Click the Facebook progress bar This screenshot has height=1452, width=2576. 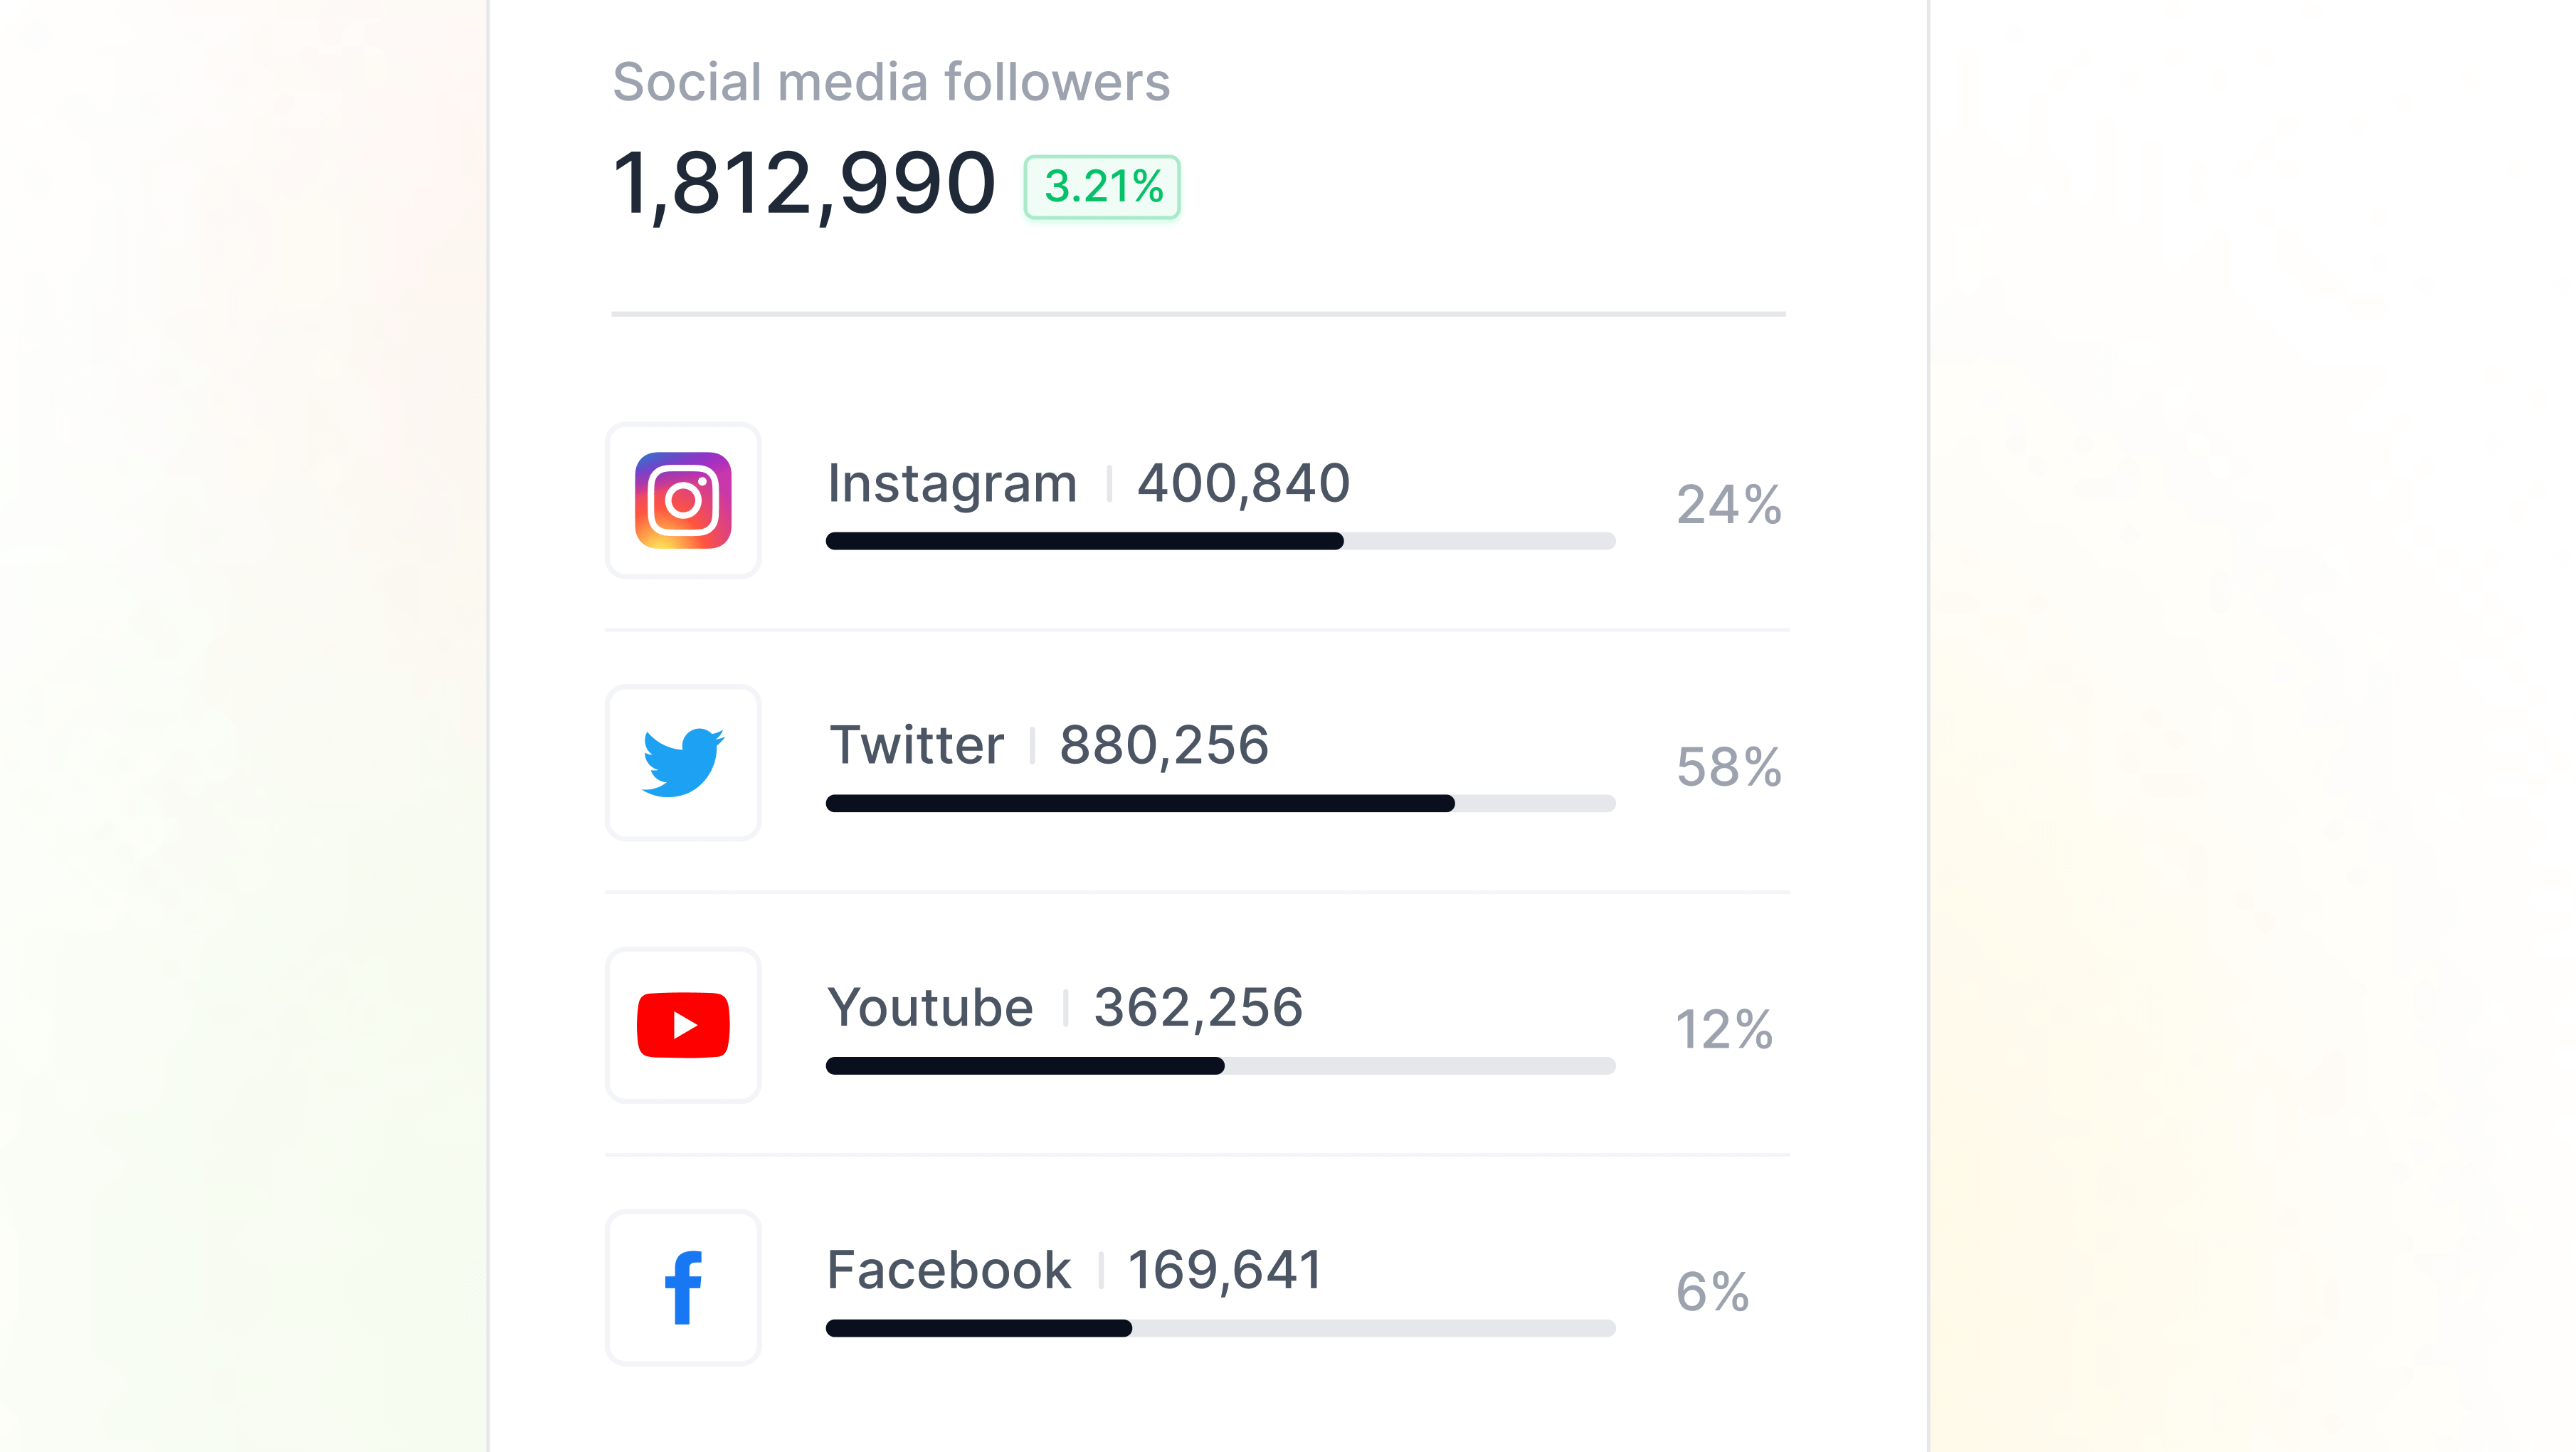coord(1220,1328)
